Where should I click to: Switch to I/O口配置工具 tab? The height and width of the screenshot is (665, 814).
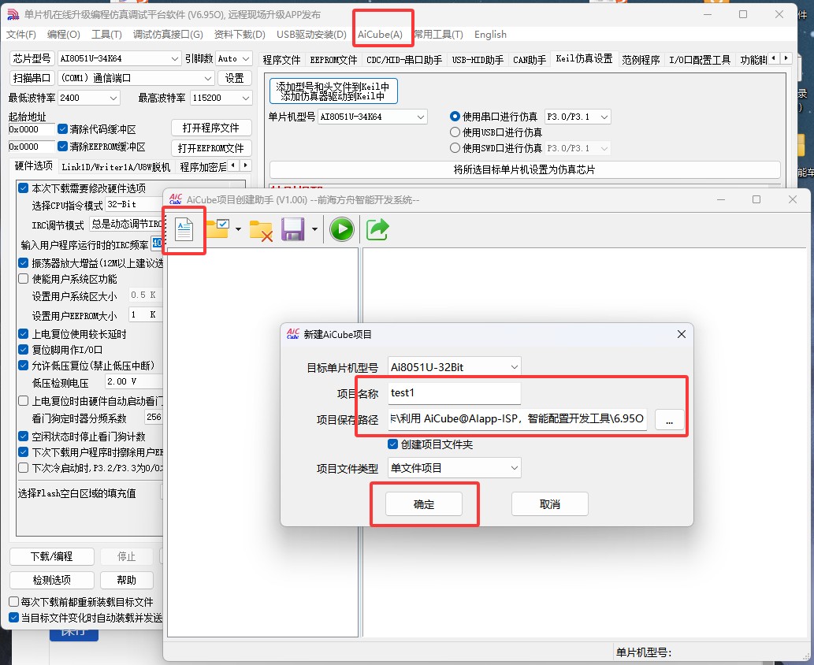pyautogui.click(x=699, y=60)
